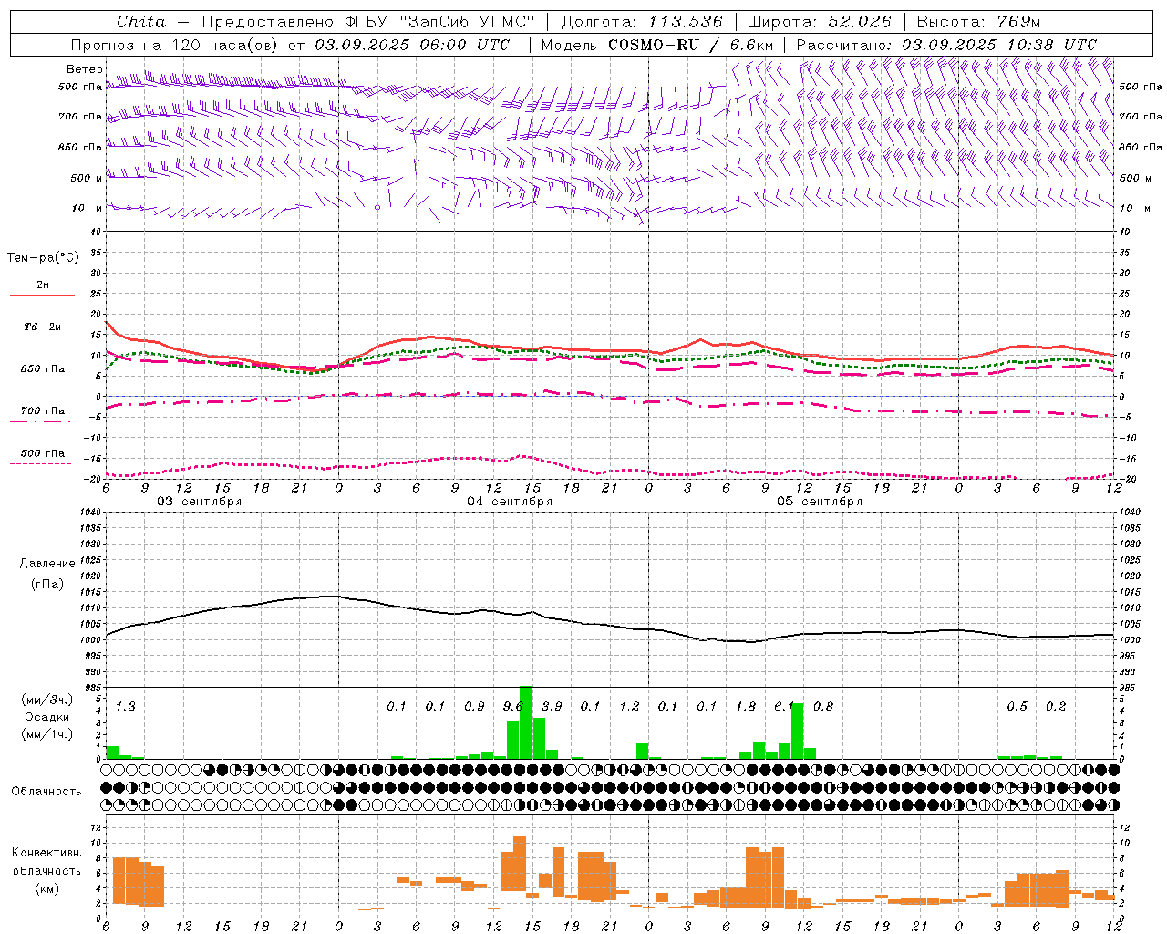Select the "Долгота: 113.536" header field
The width and height of the screenshot is (1167, 934).
point(642,22)
